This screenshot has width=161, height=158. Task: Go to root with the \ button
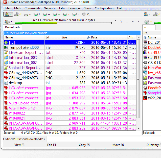[x=121, y=21]
